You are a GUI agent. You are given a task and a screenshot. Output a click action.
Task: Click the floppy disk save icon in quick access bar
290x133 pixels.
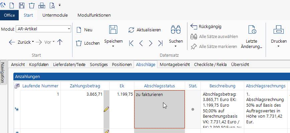click(x=22, y=6)
